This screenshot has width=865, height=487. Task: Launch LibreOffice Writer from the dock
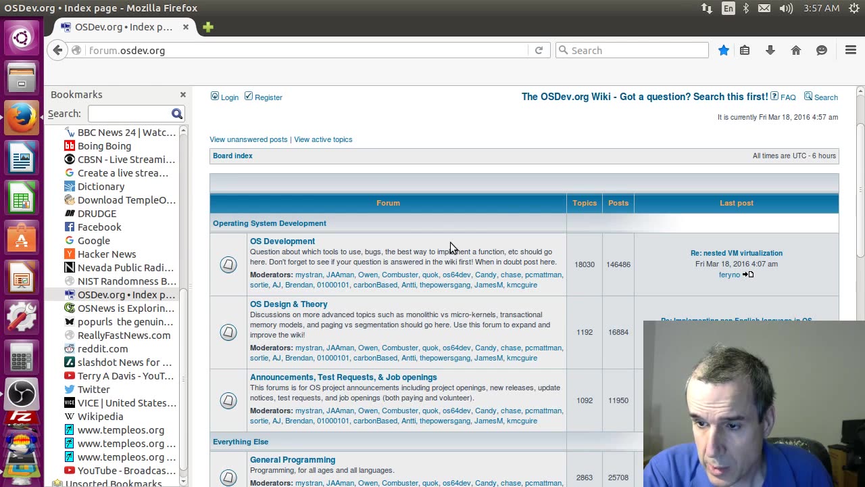coord(22,157)
